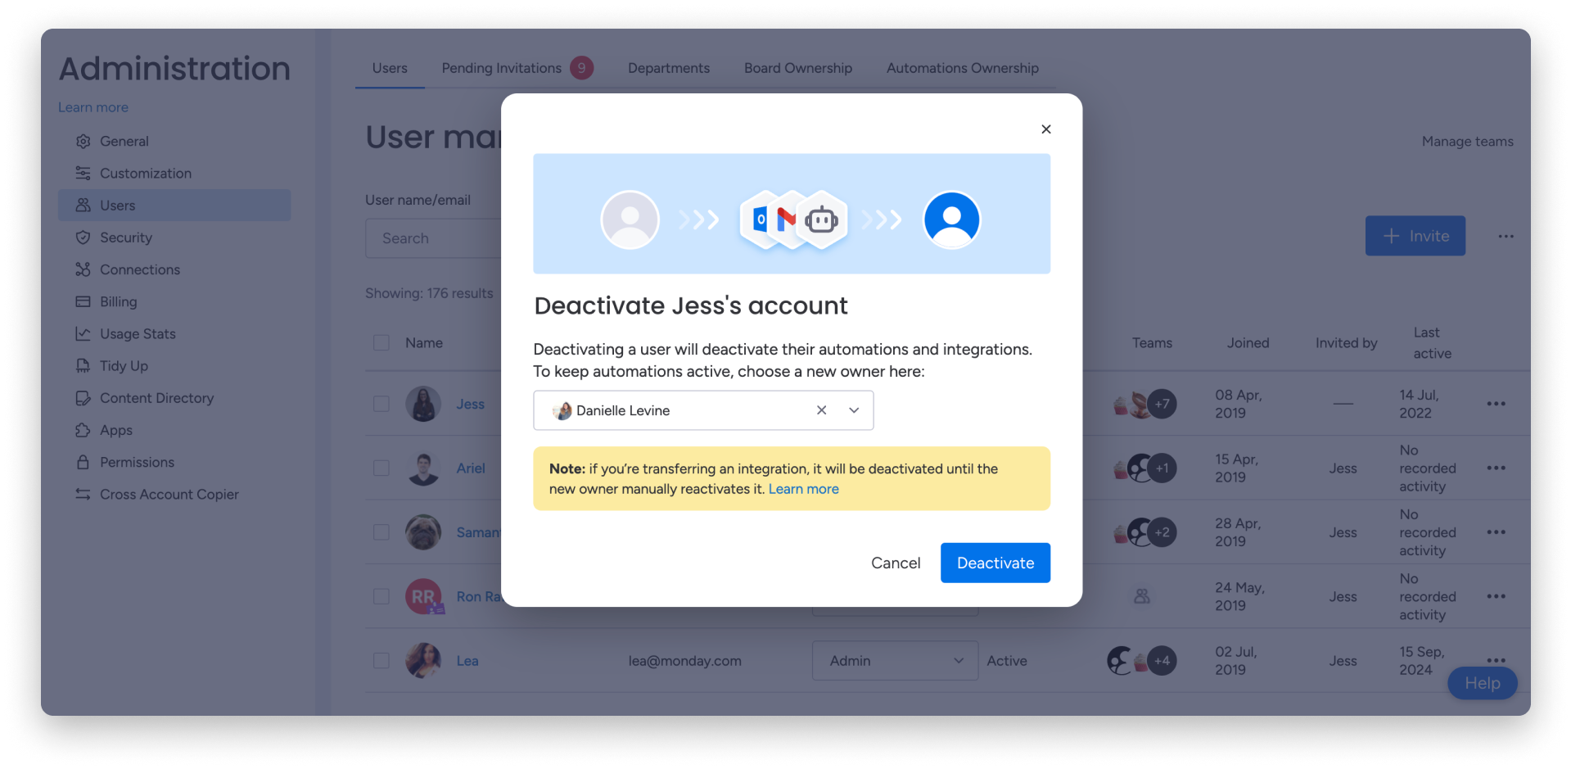Image resolution: width=1571 pixels, height=769 pixels.
Task: Click Manage teams link
Action: (x=1467, y=141)
